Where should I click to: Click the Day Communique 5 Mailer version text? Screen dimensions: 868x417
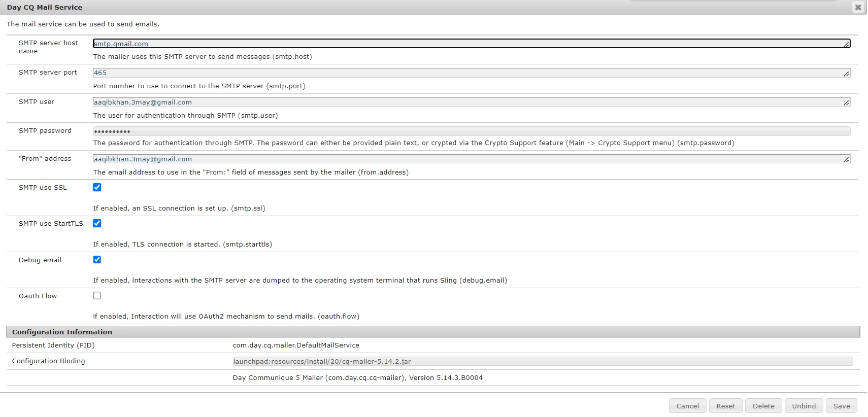pyautogui.click(x=358, y=378)
